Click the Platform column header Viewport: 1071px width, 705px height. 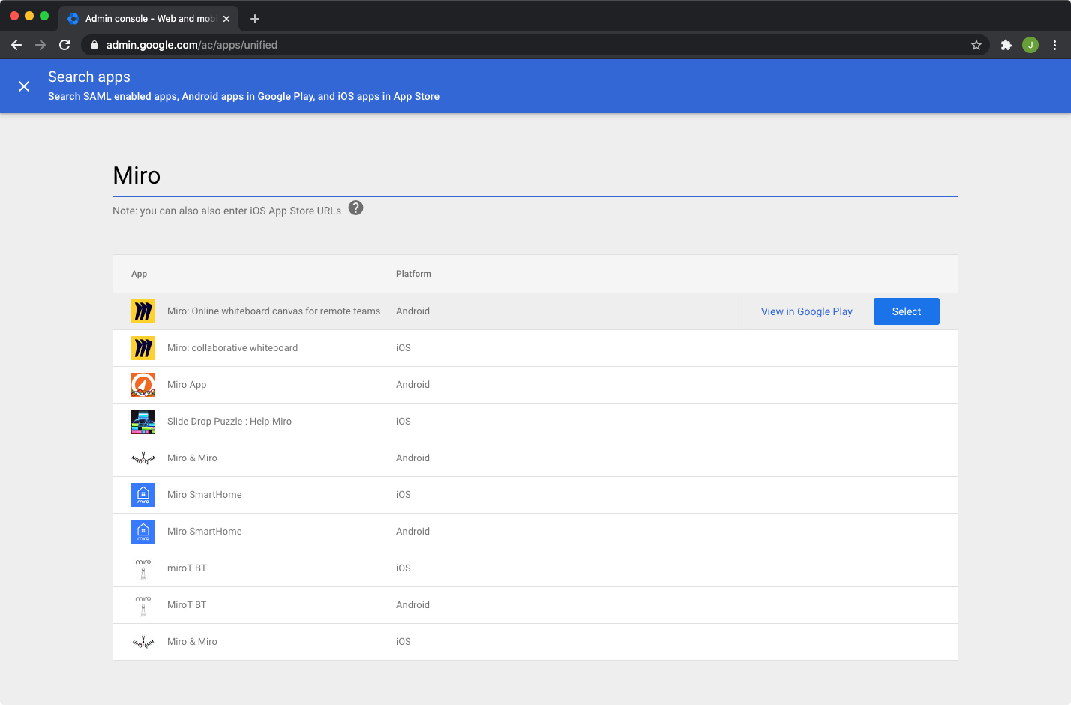(413, 274)
